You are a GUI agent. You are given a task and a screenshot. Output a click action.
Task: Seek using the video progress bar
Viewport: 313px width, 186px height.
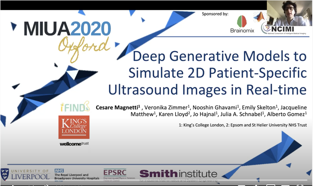click(156, 180)
